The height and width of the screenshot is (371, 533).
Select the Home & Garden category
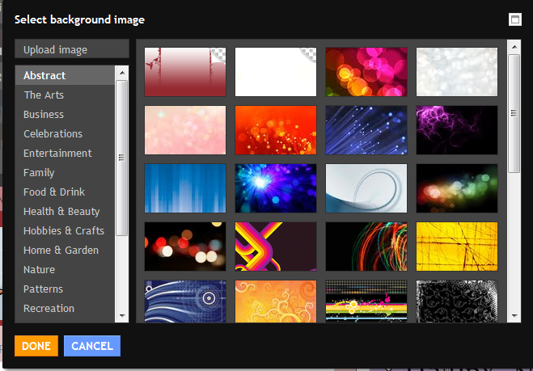[x=65, y=250]
